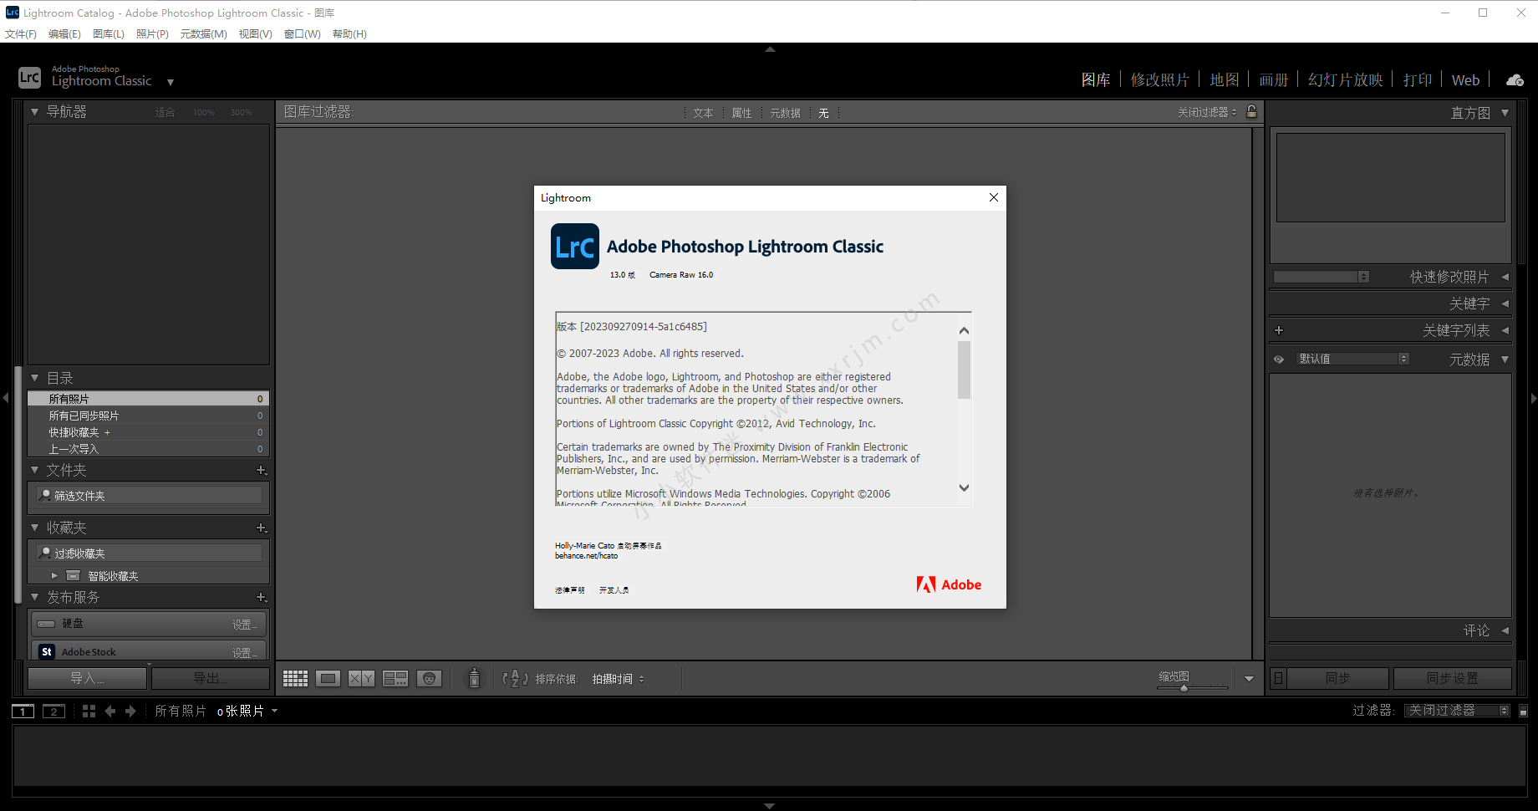The width and height of the screenshot is (1538, 811).
Task: Select 无 filter option
Action: click(823, 113)
